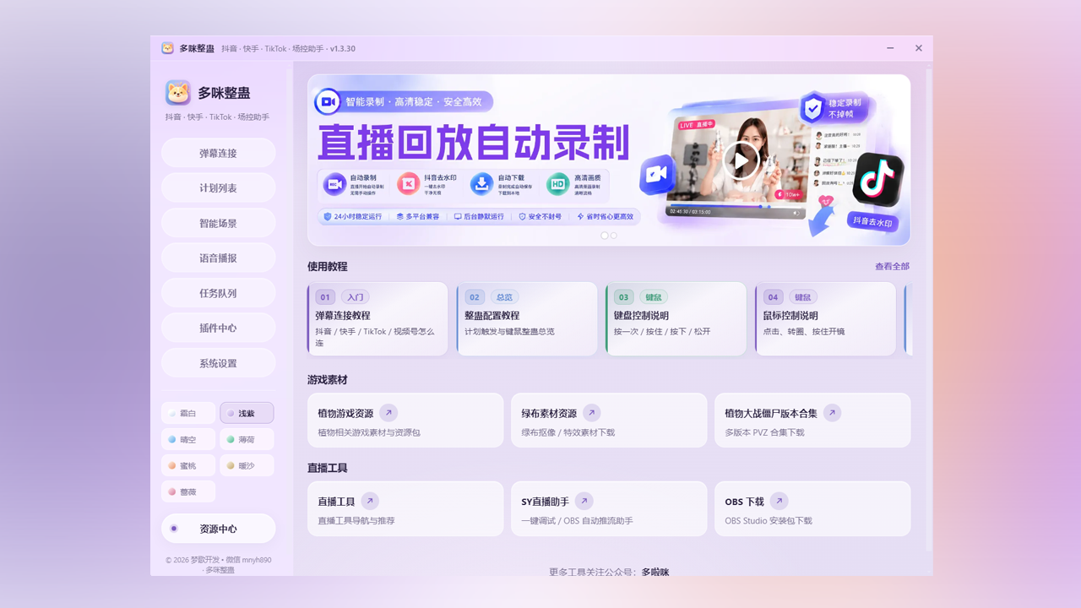Image resolution: width=1081 pixels, height=608 pixels.
Task: Click the © 2026 梦歌开发 copyright text
Action: 219,564
